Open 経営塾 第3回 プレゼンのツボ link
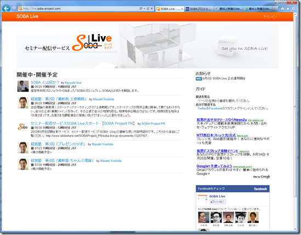Screen dimensions: 301x235 pyautogui.click(x=58, y=144)
